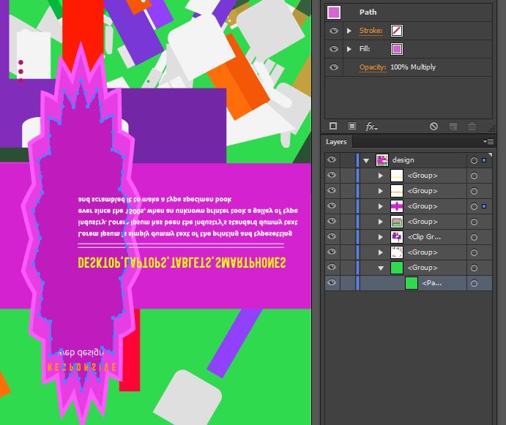The width and height of the screenshot is (506, 425).
Task: Click Add New Stroke icon in Appearance panel
Action: (x=334, y=127)
